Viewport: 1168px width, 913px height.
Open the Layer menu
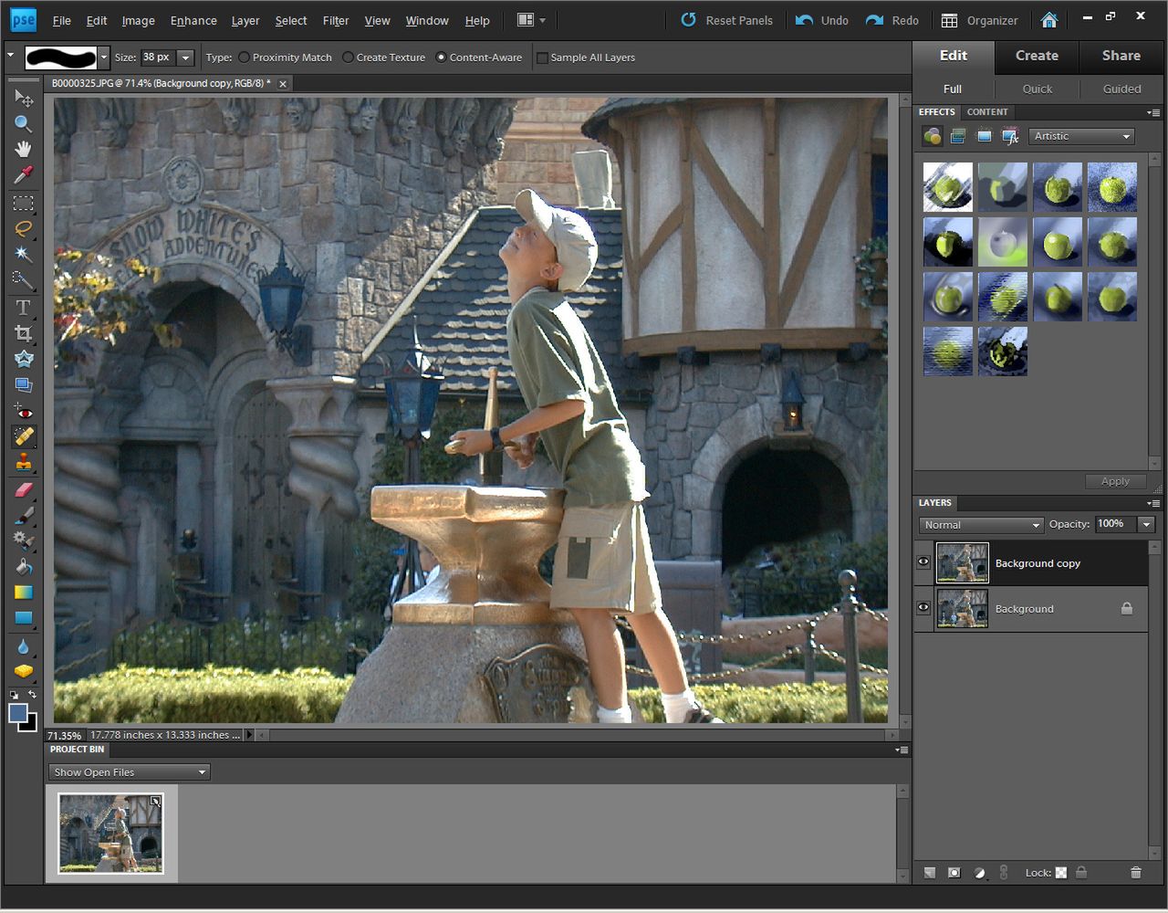[245, 20]
